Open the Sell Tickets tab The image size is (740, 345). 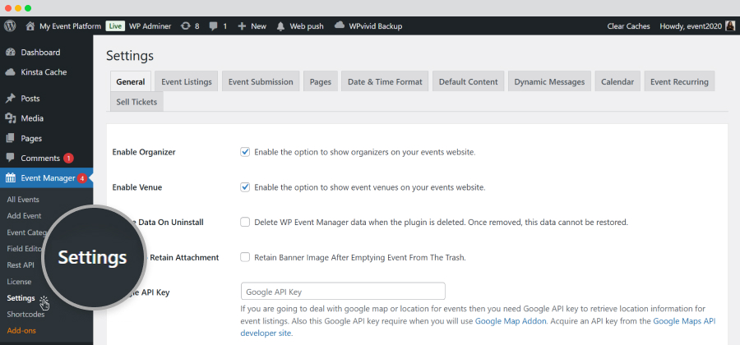coord(136,101)
